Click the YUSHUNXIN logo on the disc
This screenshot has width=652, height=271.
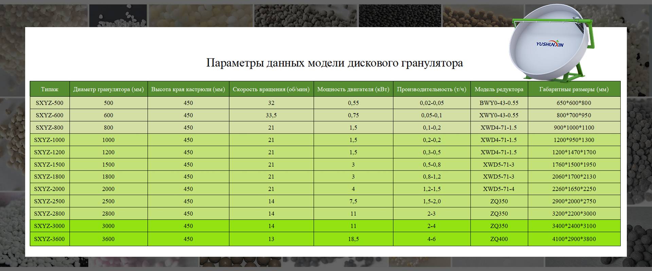[x=549, y=44]
